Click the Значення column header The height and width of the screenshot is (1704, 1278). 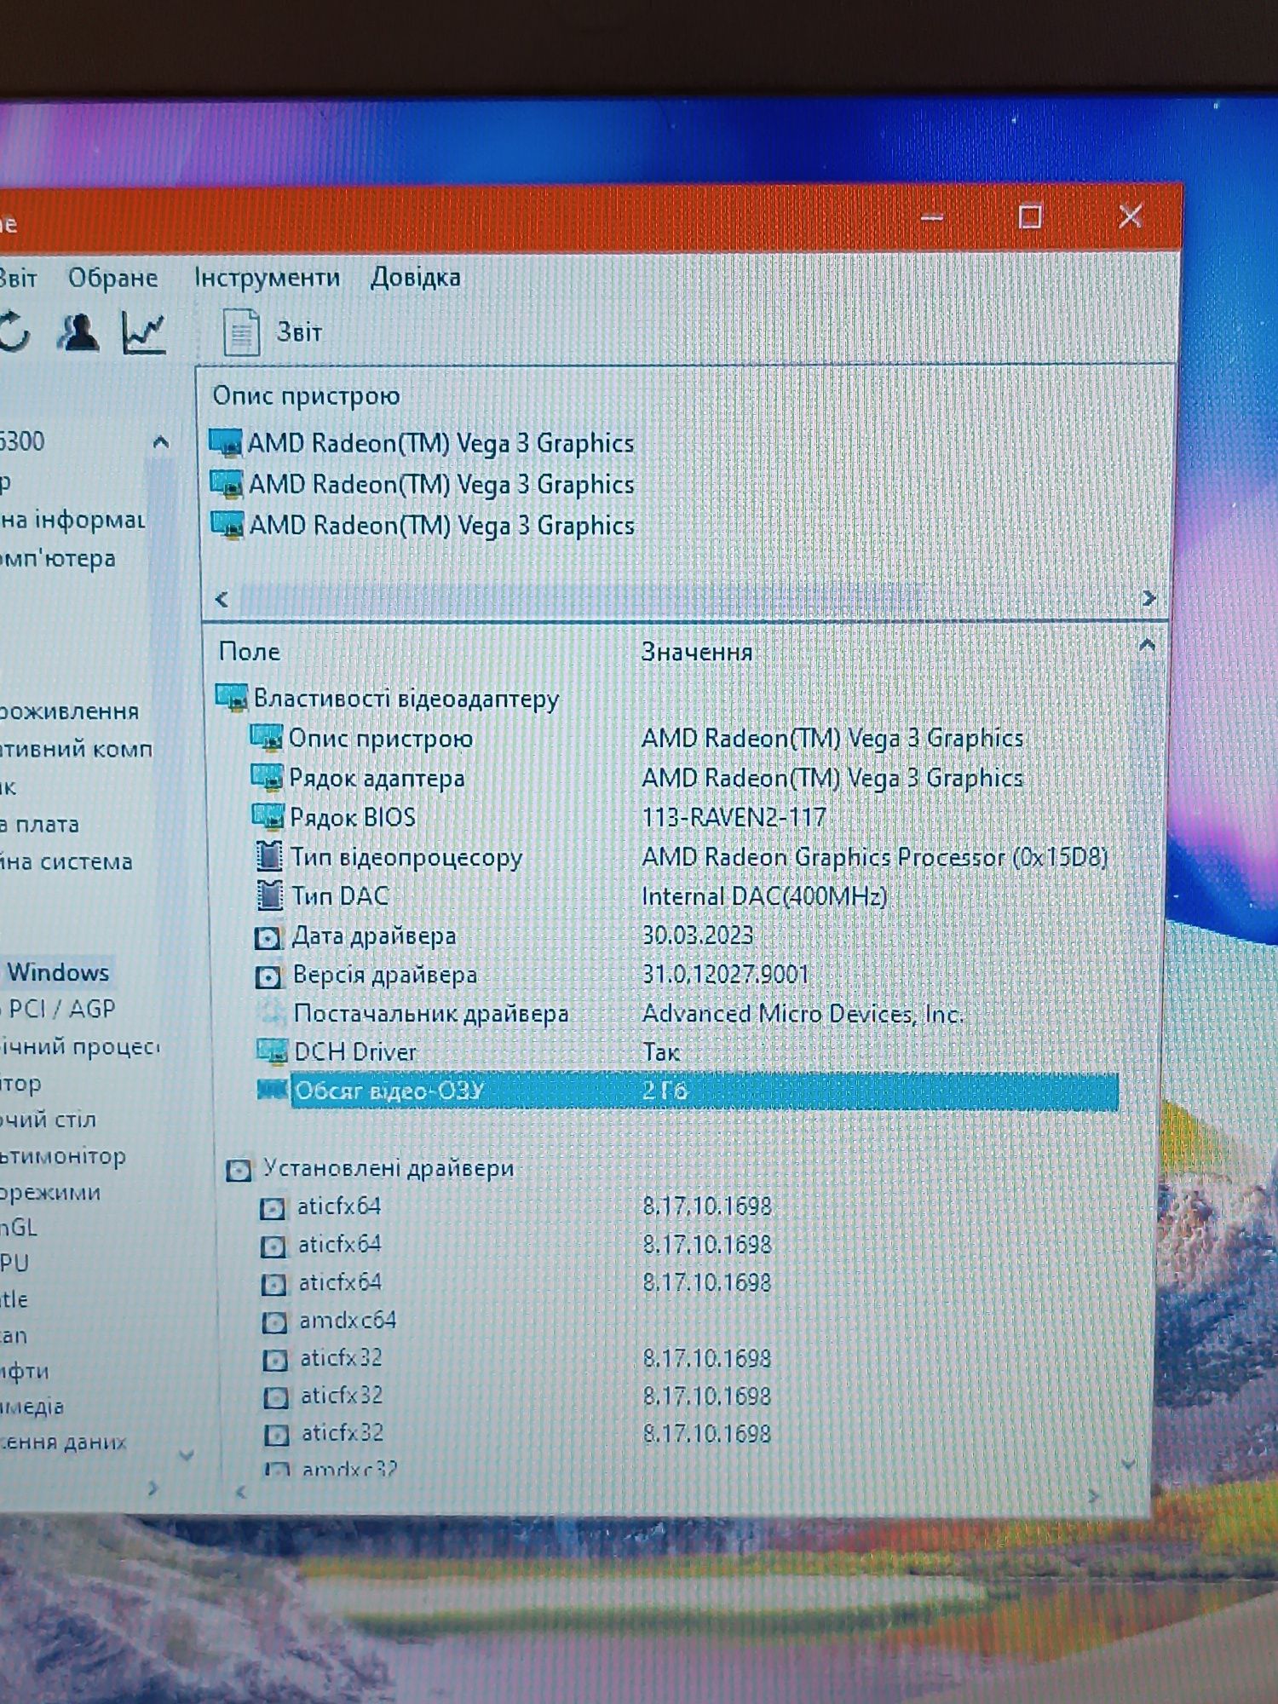click(697, 652)
